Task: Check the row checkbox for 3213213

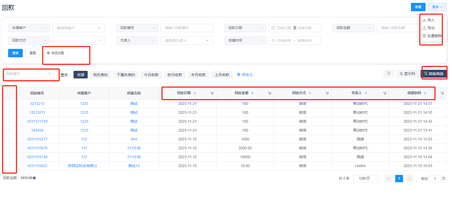Action: point(8,104)
